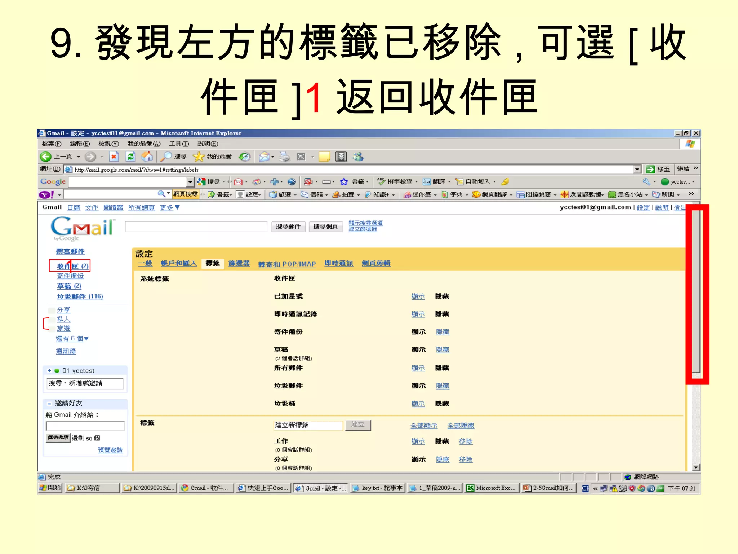Click the IE Back arrow button
Image resolution: width=738 pixels, height=554 pixels.
pos(46,157)
